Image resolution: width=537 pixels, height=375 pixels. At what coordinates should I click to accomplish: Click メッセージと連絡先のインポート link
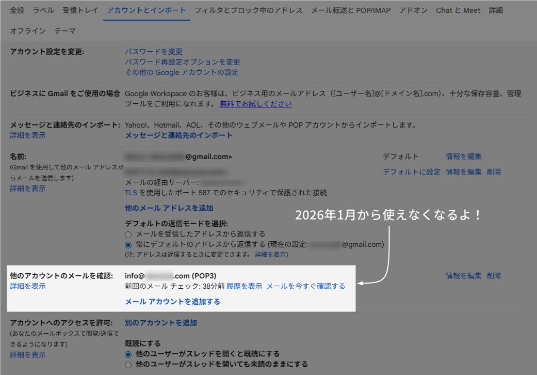coord(178,135)
